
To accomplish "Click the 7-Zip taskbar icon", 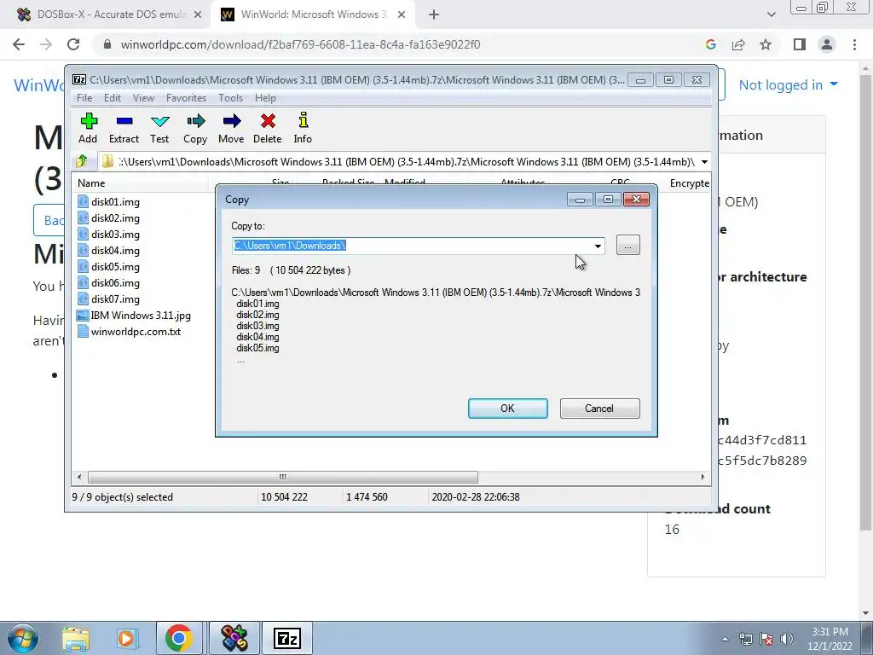I will click(x=287, y=638).
